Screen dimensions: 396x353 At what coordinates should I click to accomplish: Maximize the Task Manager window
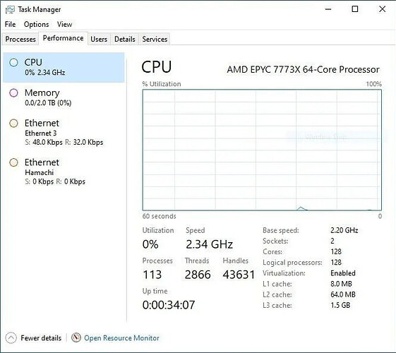[355, 9]
